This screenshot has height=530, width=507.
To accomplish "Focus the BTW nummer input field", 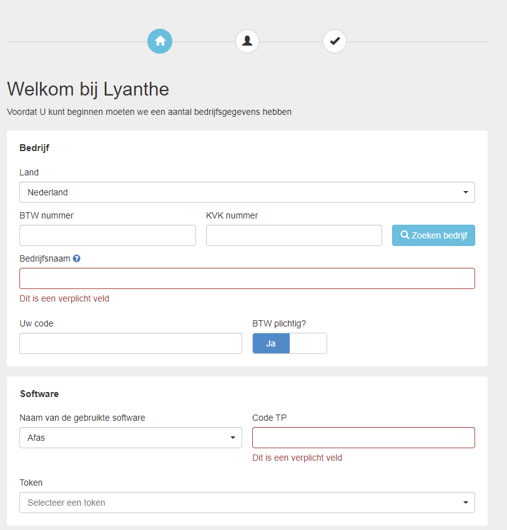I will click(107, 235).
